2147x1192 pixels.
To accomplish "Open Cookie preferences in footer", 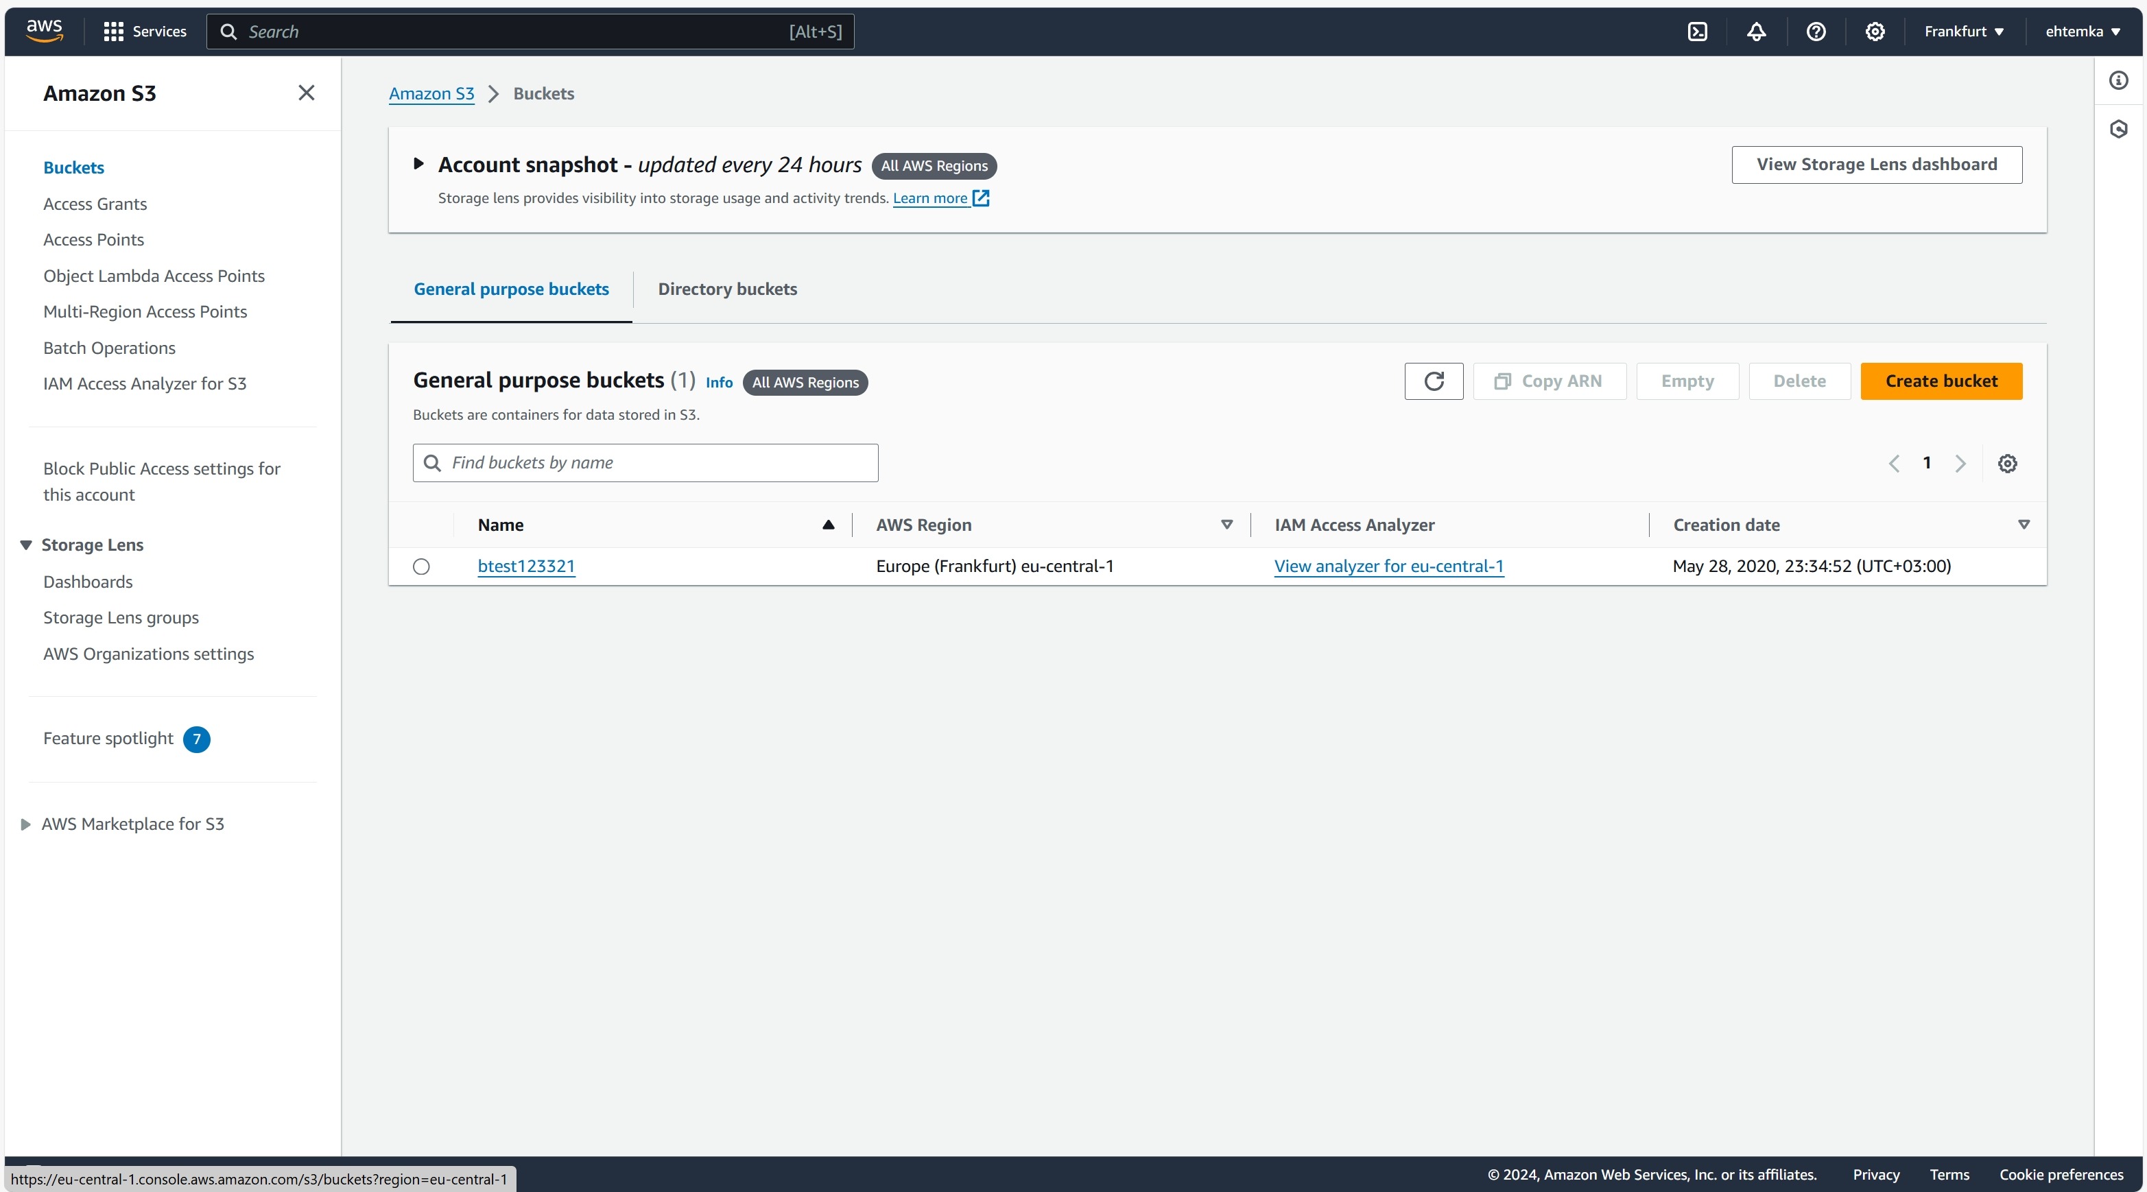I will point(2061,1174).
